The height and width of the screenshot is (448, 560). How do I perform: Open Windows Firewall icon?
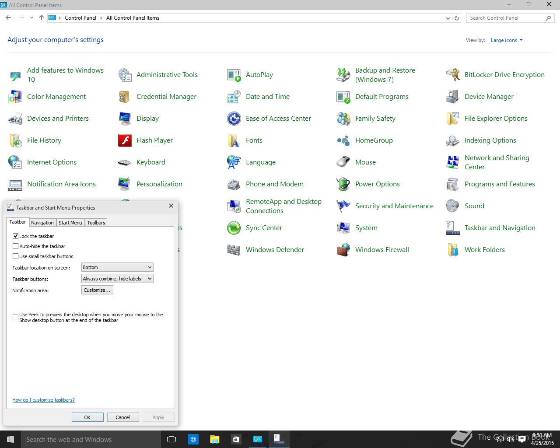pos(343,250)
